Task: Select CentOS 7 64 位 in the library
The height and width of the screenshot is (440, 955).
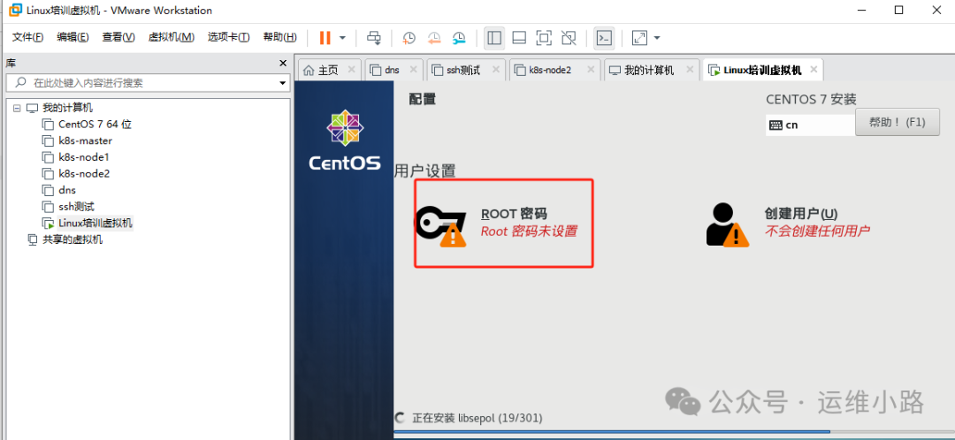Action: tap(95, 125)
